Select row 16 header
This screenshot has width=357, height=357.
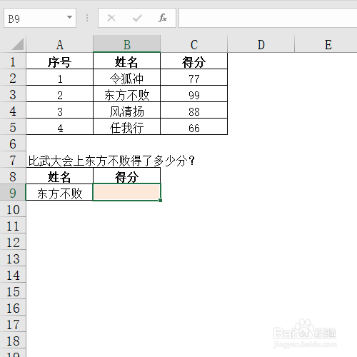tap(13, 308)
